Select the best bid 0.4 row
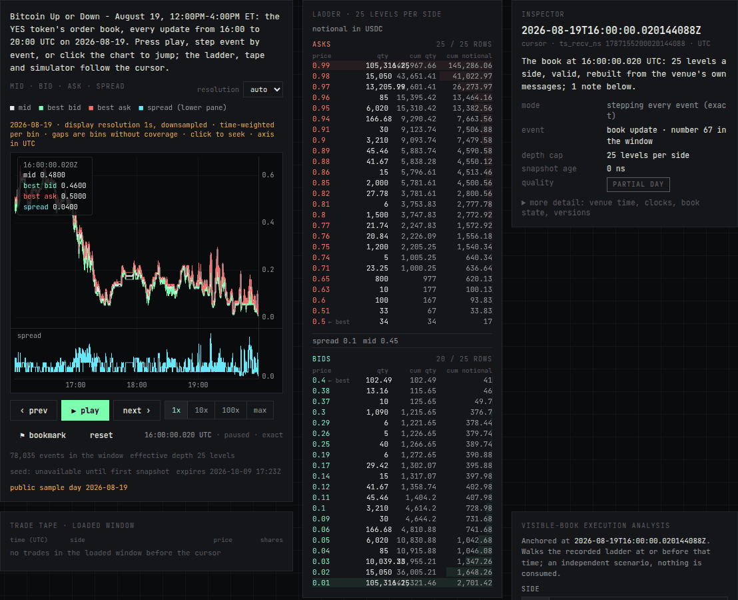The height and width of the screenshot is (600, 738). point(402,380)
